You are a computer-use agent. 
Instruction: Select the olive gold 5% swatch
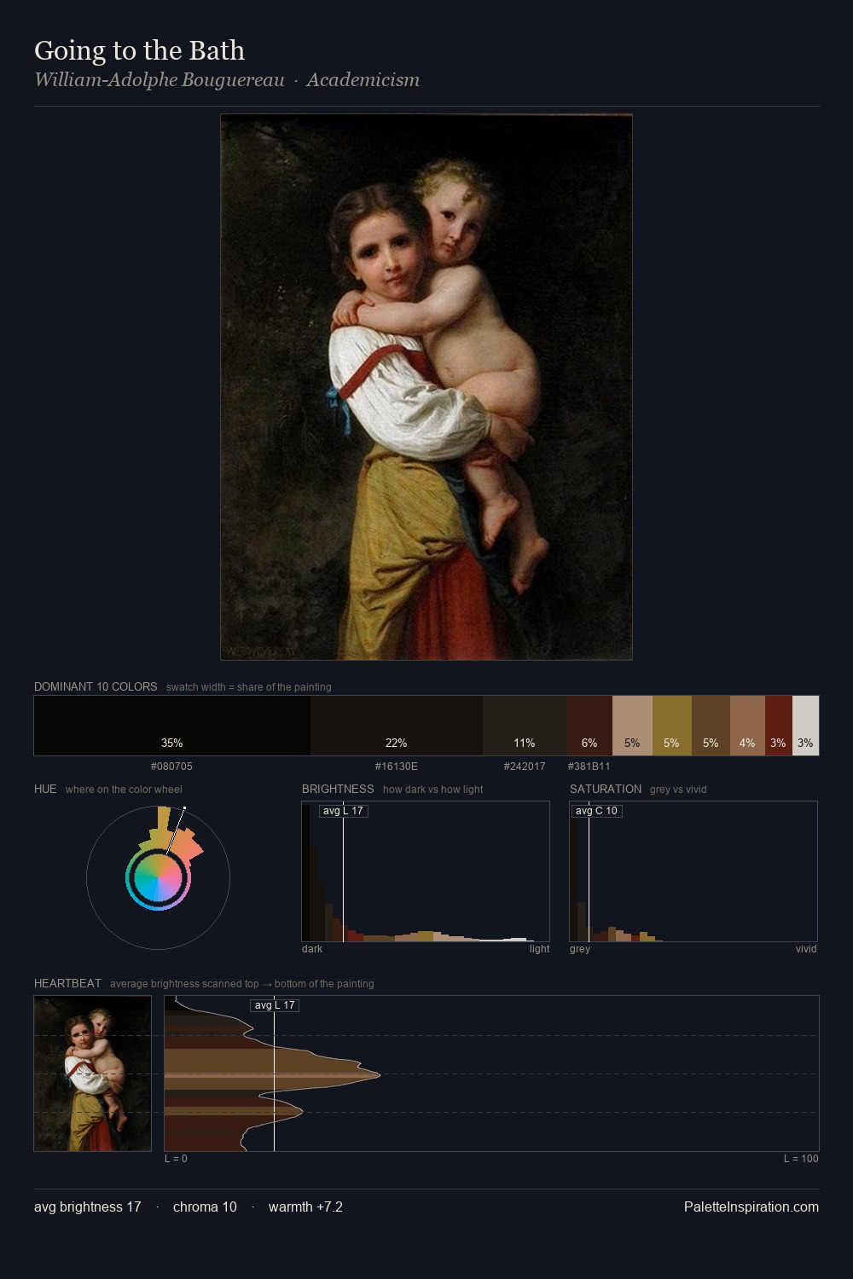coord(672,726)
